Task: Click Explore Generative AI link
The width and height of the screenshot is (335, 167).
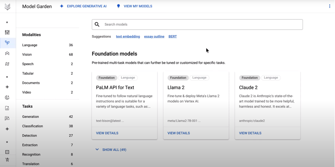Action: [x=87, y=6]
